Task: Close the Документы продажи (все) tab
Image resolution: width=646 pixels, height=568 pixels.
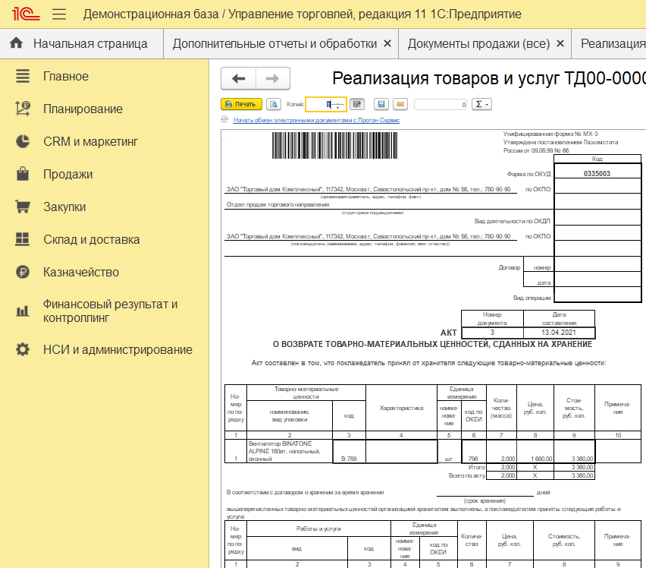Action: [x=560, y=43]
